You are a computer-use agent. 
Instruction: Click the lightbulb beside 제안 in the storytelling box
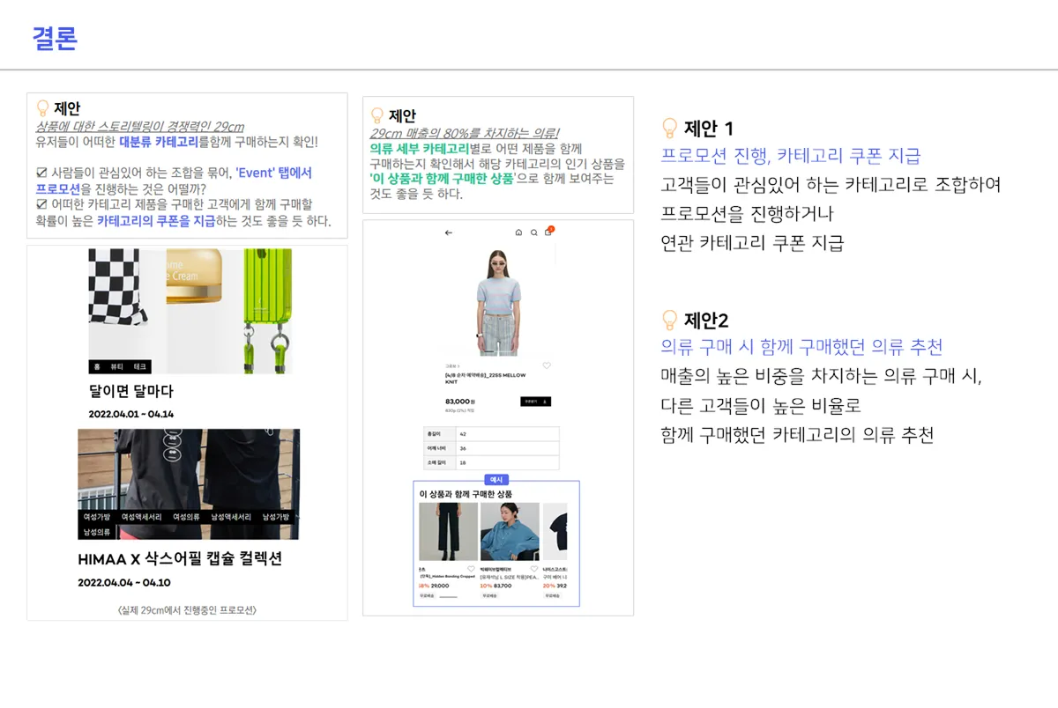click(41, 108)
